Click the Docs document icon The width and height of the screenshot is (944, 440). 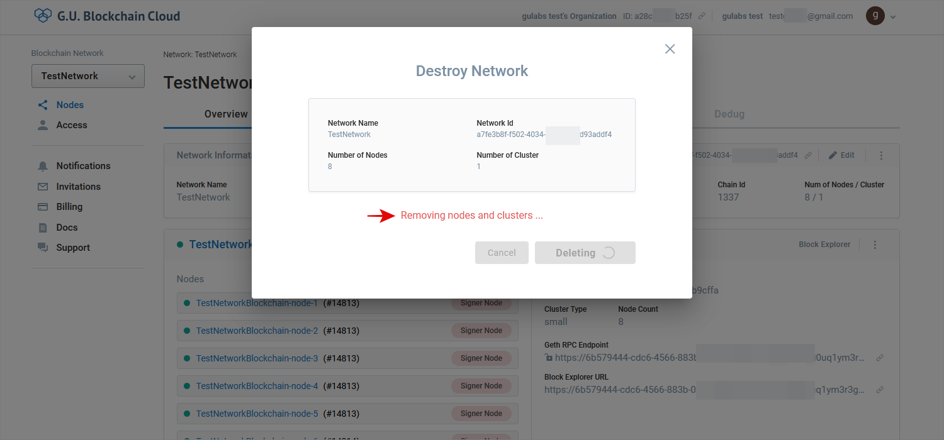pos(43,228)
